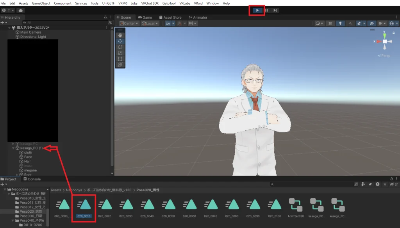Image resolution: width=400 pixels, height=228 pixels.
Task: Select Main Camera in the Hierarchy
Action: coord(30,32)
